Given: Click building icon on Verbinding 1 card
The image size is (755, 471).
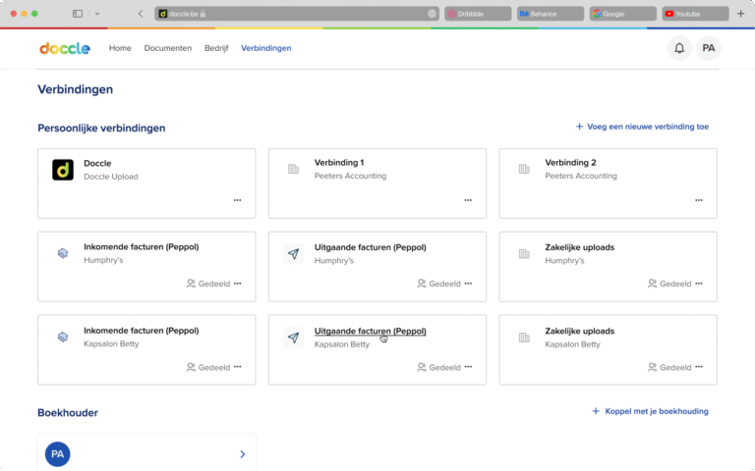Looking at the screenshot, I should tap(293, 170).
